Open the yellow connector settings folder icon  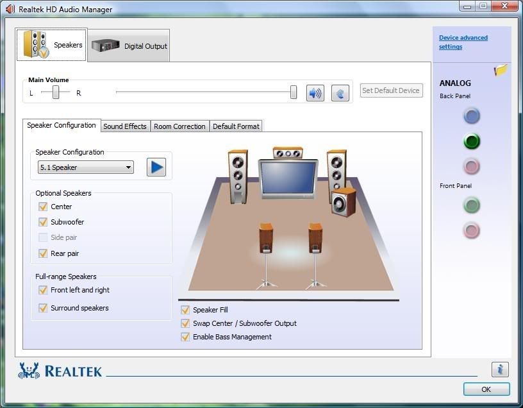click(x=501, y=70)
